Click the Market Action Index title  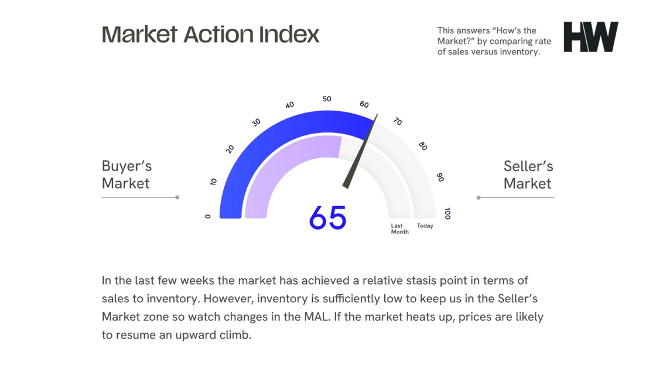click(210, 34)
